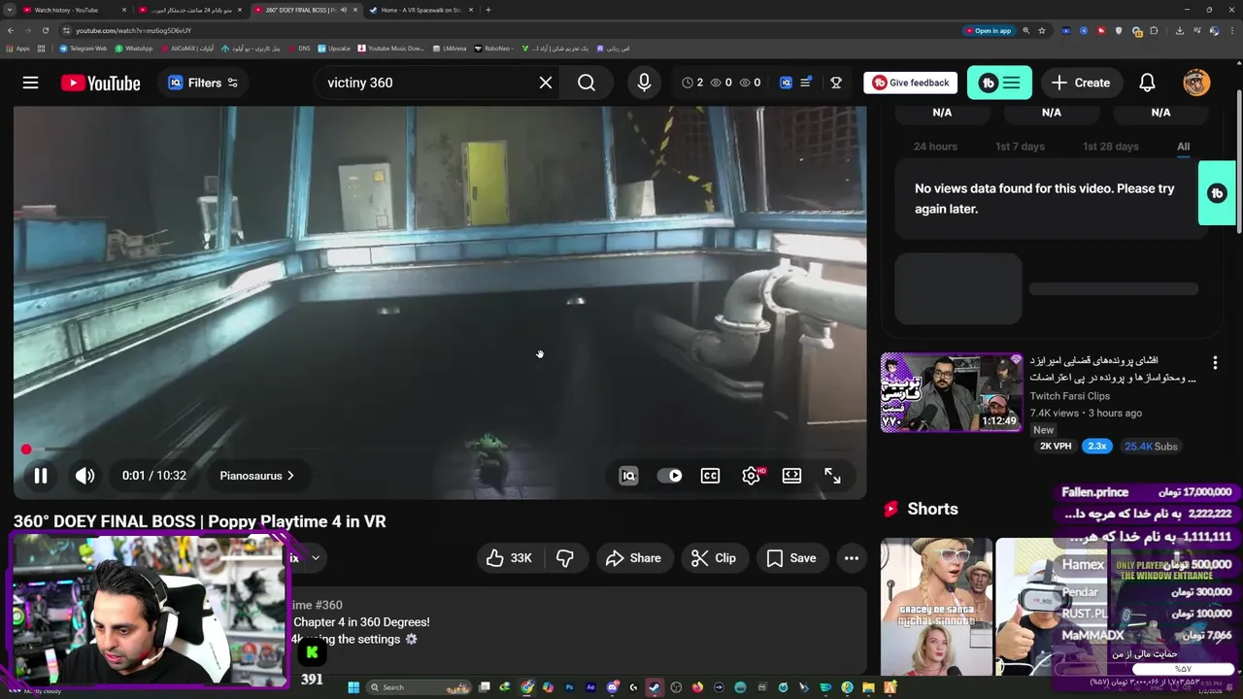Open the vidIQ trophy icon
Image resolution: width=1243 pixels, height=699 pixels.
[835, 83]
